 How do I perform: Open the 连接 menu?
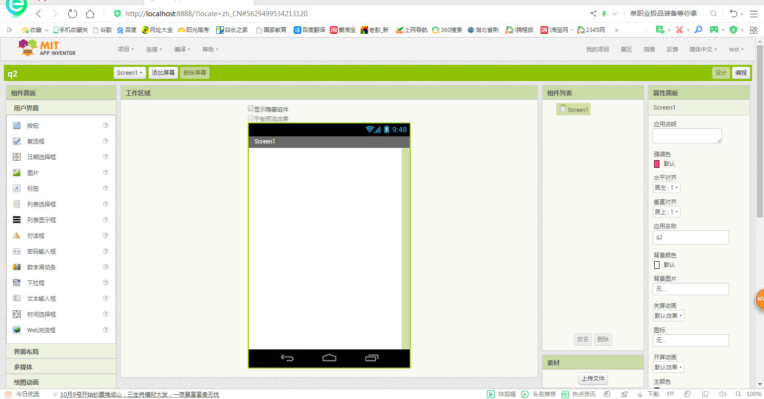[154, 50]
